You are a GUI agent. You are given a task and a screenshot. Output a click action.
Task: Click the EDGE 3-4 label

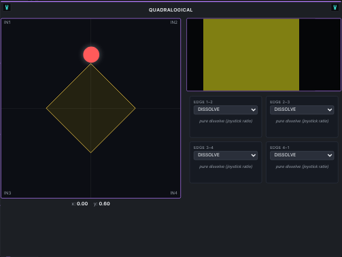pyautogui.click(x=203, y=148)
